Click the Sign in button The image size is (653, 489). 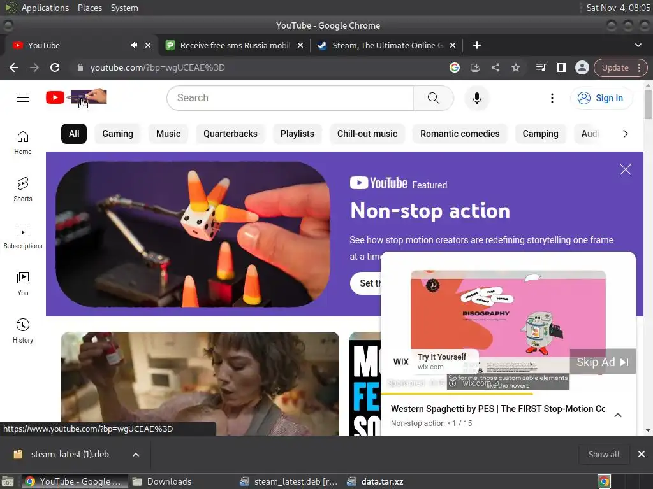pos(601,98)
